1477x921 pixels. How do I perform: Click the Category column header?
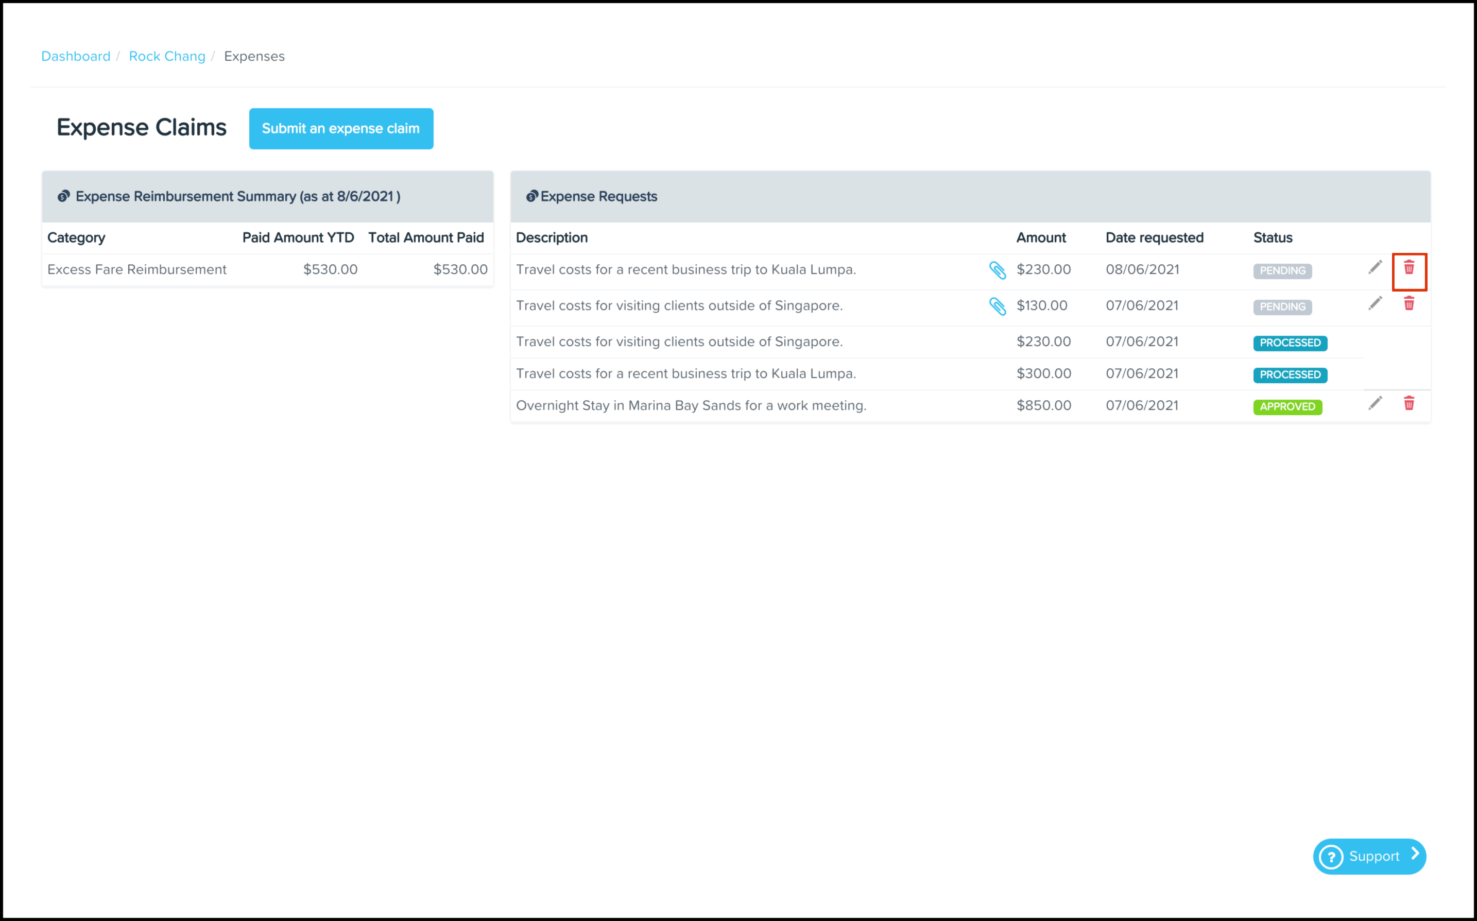coord(76,237)
